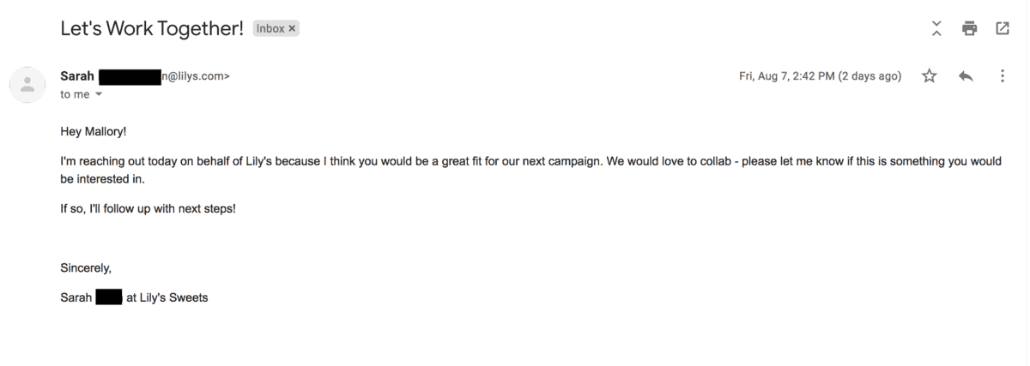Reply using the arrow icon

[966, 76]
